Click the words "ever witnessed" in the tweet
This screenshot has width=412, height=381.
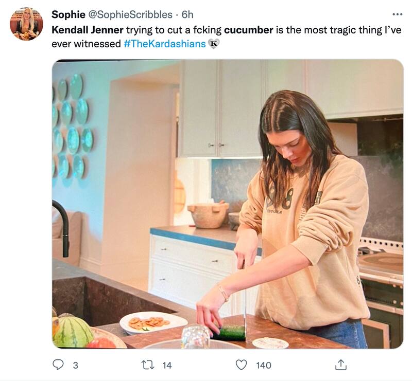pyautogui.click(x=86, y=44)
